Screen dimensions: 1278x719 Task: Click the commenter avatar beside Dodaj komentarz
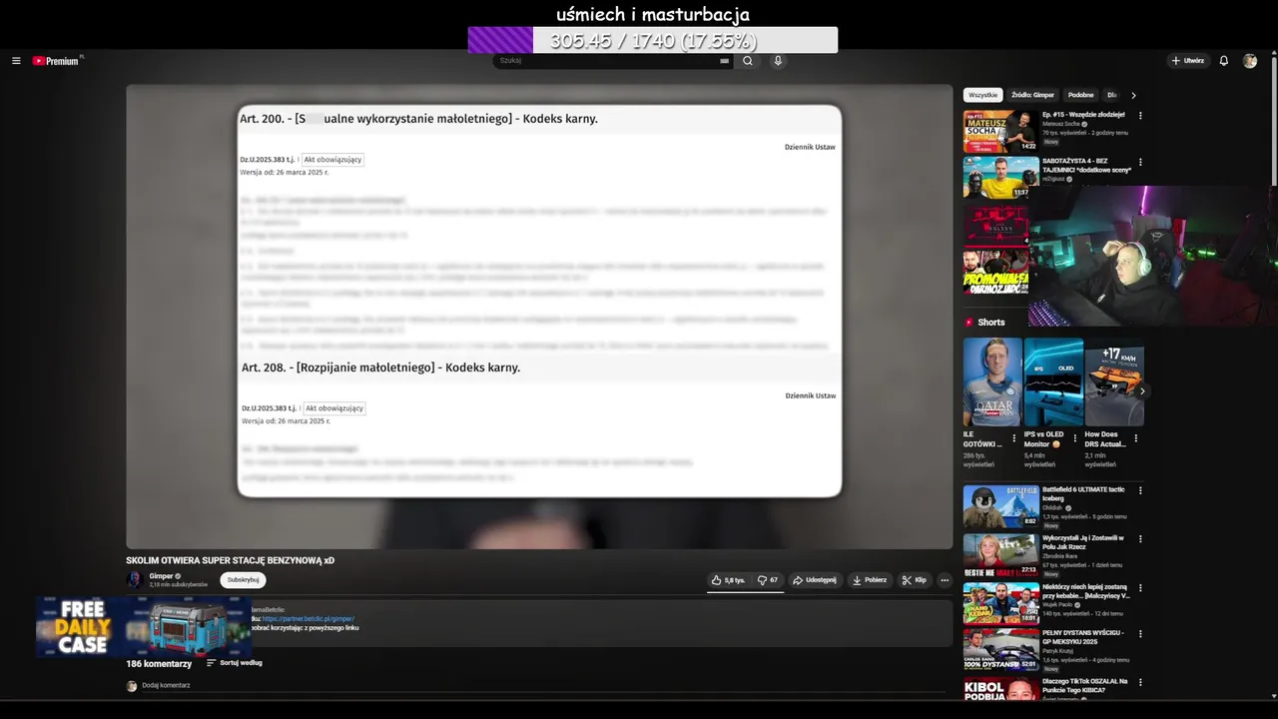[132, 686]
